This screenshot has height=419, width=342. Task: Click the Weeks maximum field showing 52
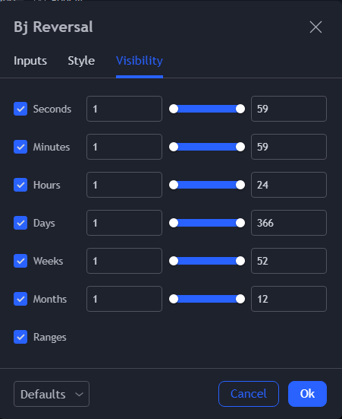click(289, 261)
